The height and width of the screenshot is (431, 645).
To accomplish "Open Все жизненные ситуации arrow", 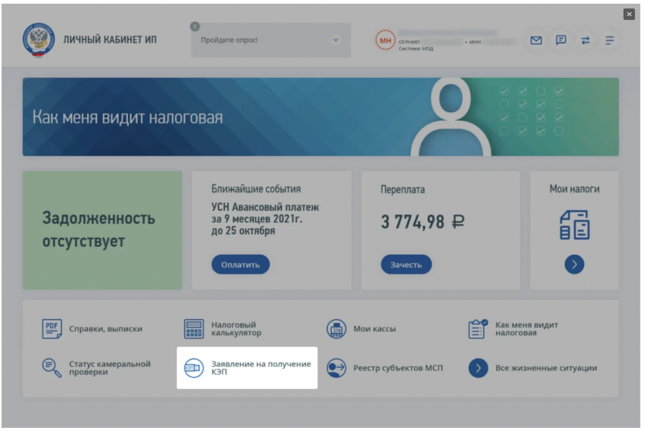I will pos(479,367).
